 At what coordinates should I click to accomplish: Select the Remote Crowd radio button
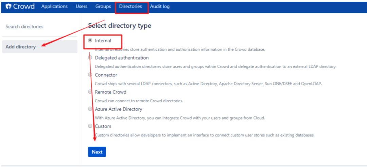coord(90,92)
